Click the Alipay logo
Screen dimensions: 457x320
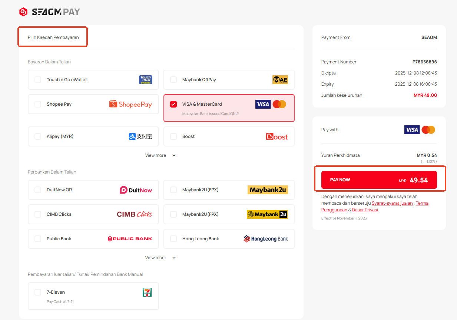point(140,136)
